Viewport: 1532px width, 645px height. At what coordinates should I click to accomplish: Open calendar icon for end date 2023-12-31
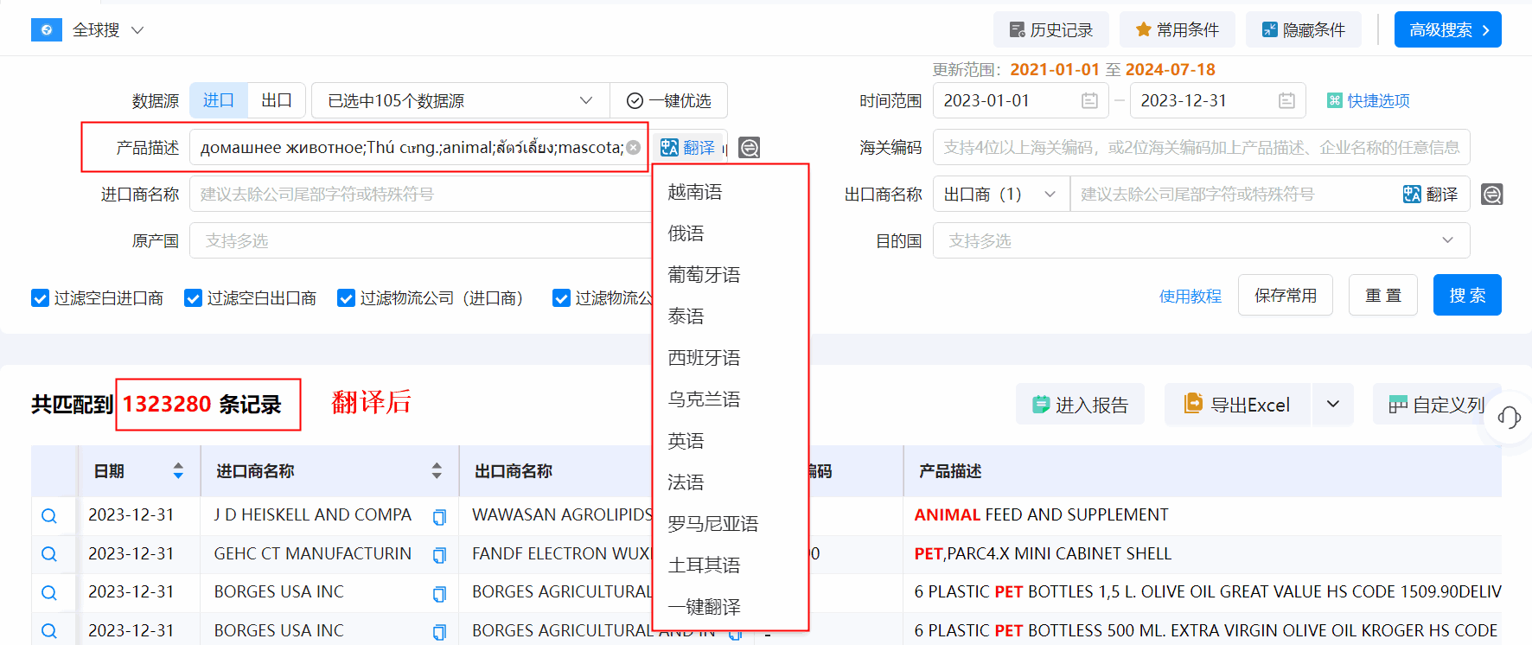point(1286,101)
